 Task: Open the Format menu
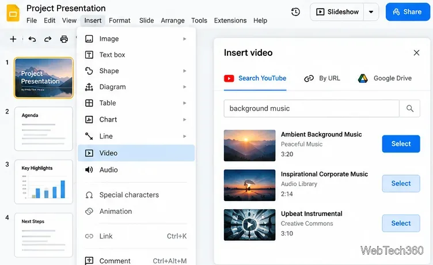pyautogui.click(x=120, y=20)
